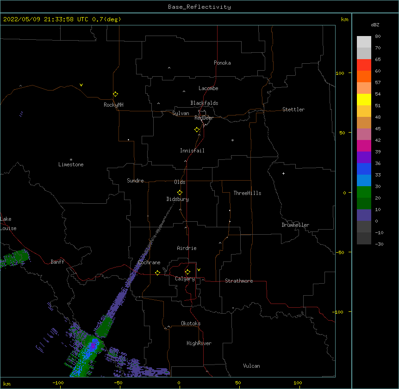Click the Innisfail city label
The height and width of the screenshot is (389, 399).
pos(192,151)
